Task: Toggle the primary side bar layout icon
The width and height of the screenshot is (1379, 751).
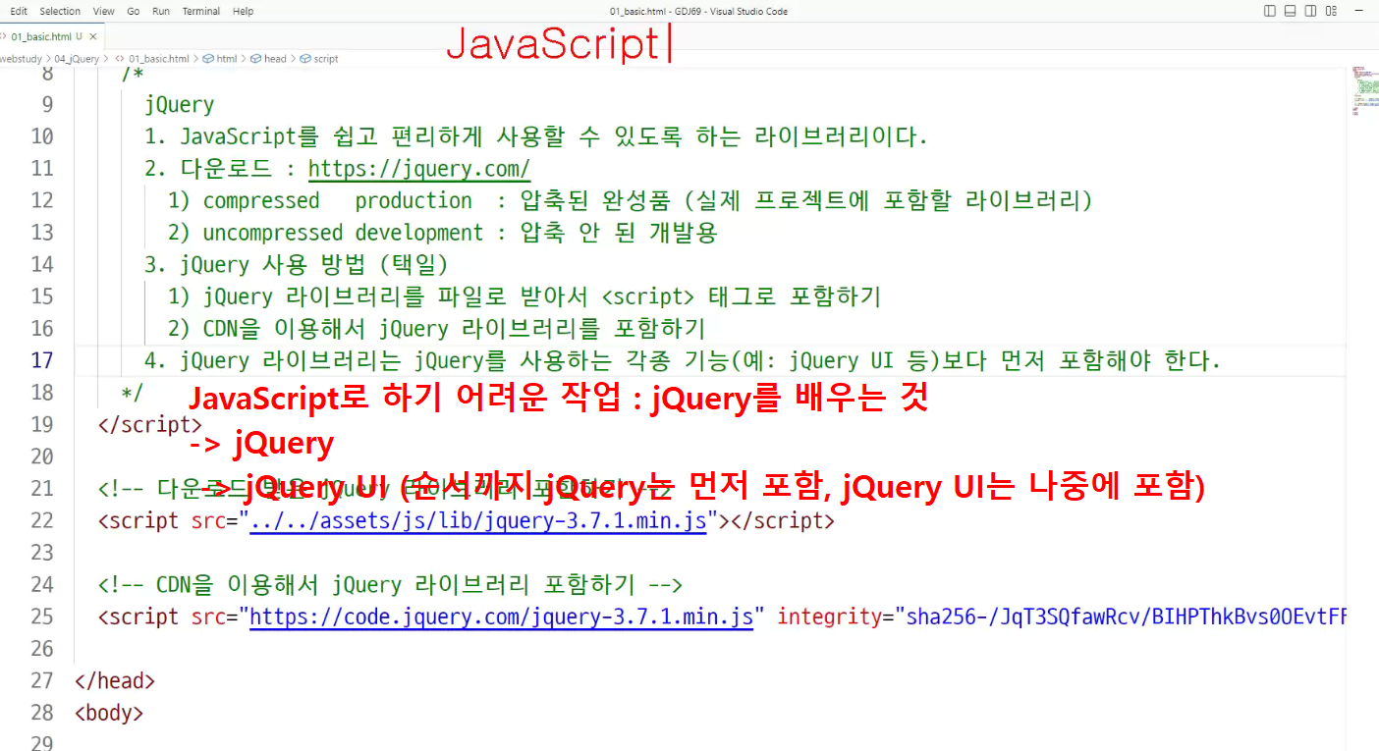Action: [x=1270, y=11]
